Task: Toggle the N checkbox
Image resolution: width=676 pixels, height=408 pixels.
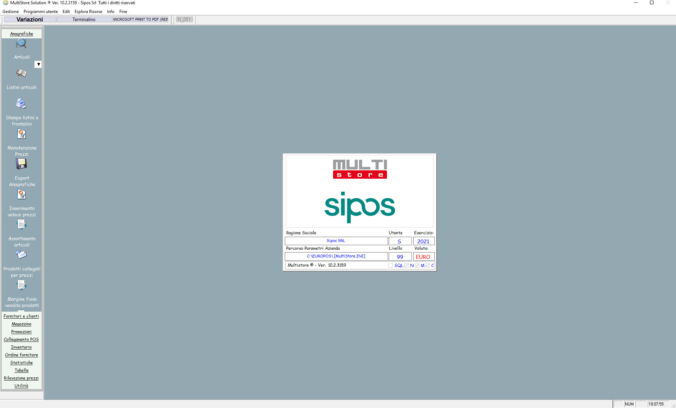Action: click(x=406, y=266)
